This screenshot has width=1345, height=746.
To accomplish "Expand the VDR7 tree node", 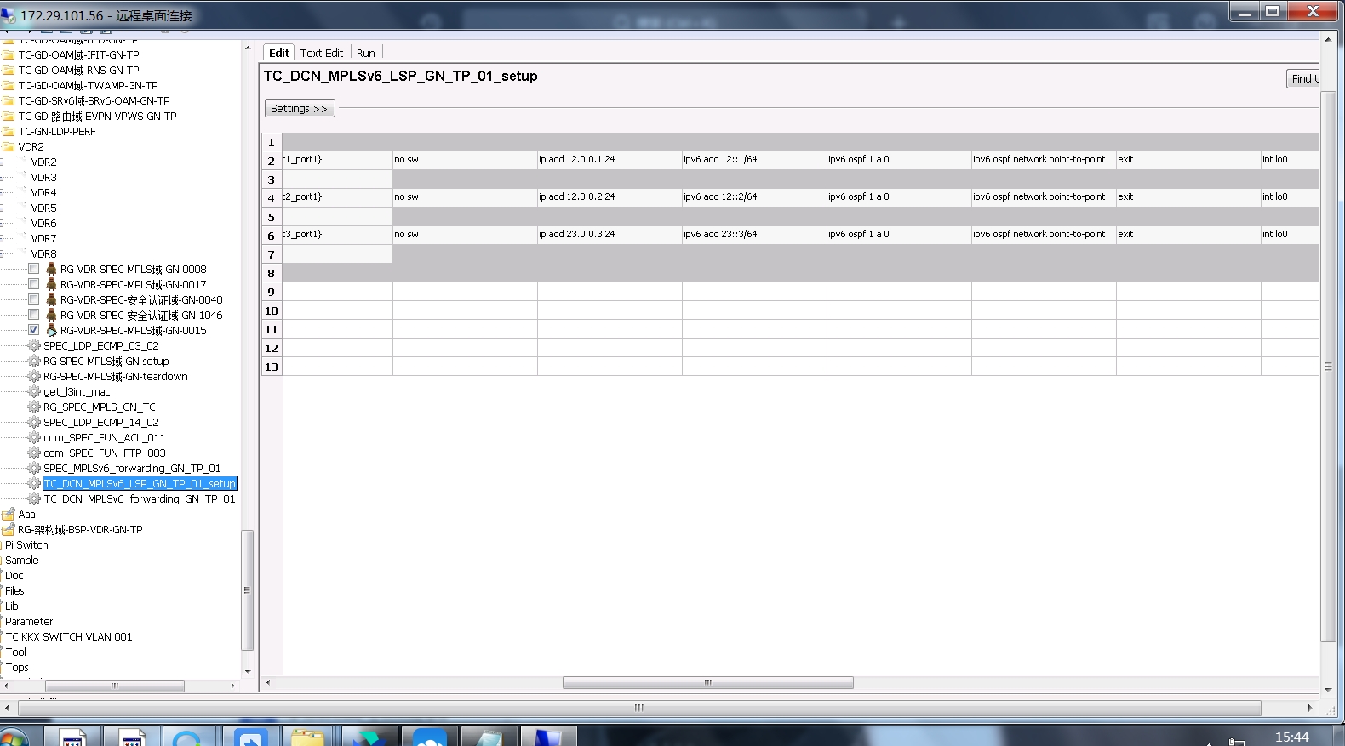I will [x=3, y=238].
